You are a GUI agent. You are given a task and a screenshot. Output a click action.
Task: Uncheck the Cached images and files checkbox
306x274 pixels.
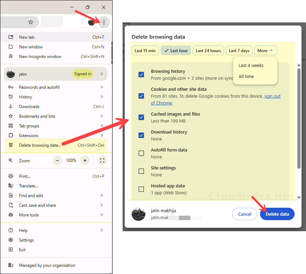(x=141, y=117)
